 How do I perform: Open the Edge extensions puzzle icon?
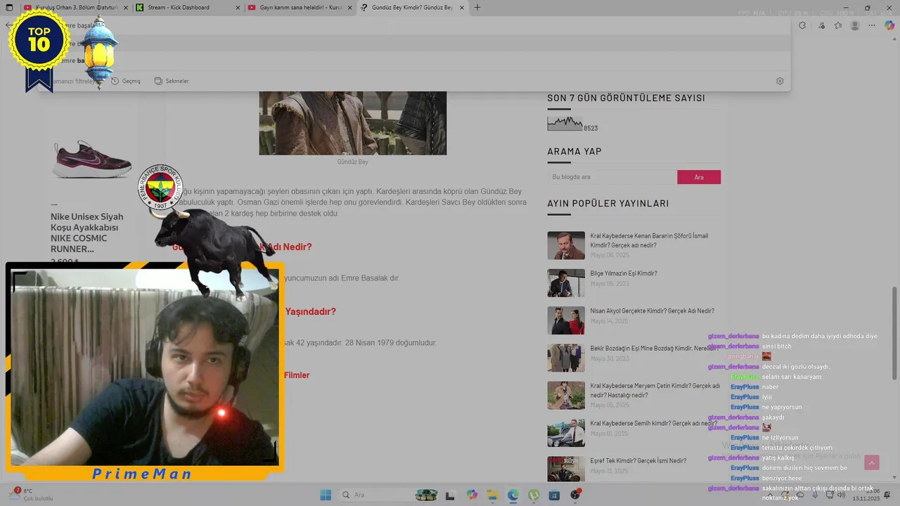[802, 25]
